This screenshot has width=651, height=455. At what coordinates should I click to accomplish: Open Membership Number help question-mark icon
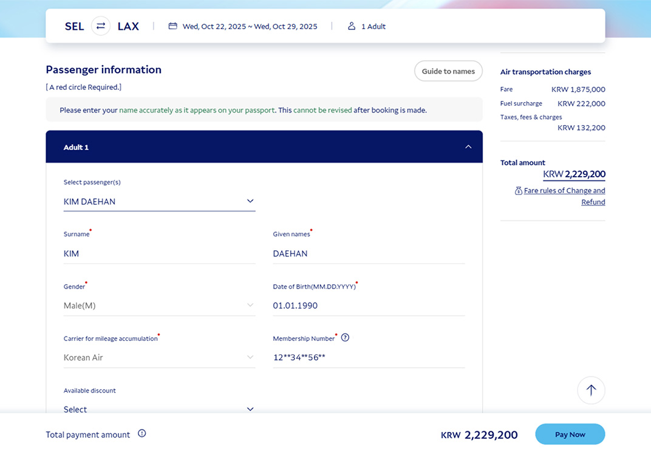(345, 338)
